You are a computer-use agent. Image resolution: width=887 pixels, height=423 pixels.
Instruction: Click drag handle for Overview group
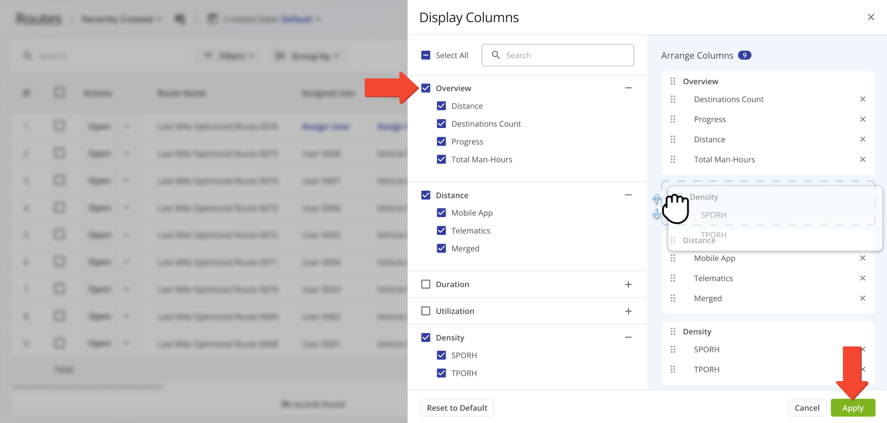[x=673, y=81]
